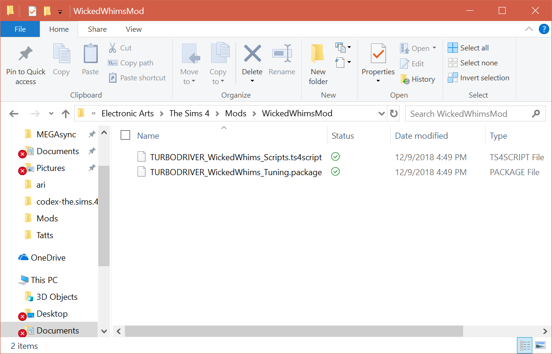This screenshot has width=552, height=354.
Task: Click the Select all icon
Action: (453, 48)
